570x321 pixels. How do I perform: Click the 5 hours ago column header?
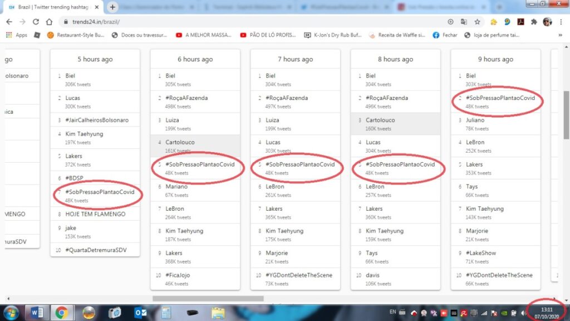(95, 59)
